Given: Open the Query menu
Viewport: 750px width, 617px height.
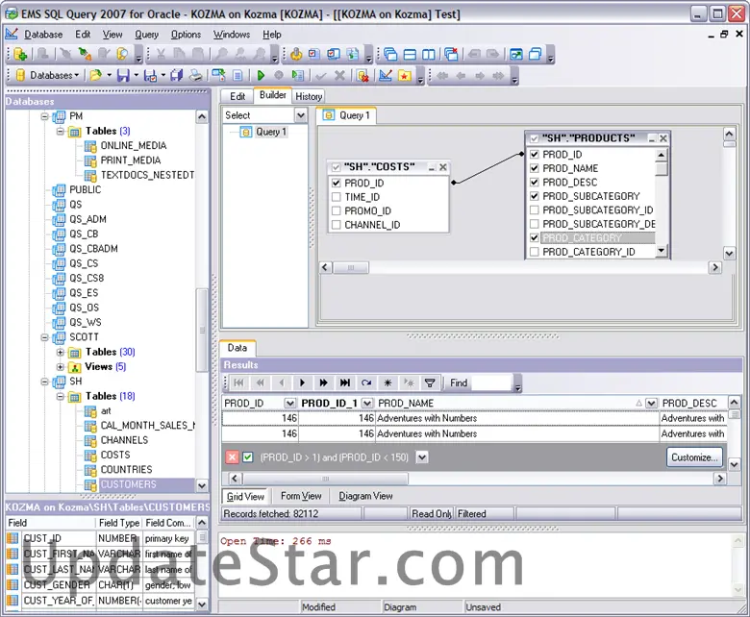Looking at the screenshot, I should pyautogui.click(x=146, y=35).
